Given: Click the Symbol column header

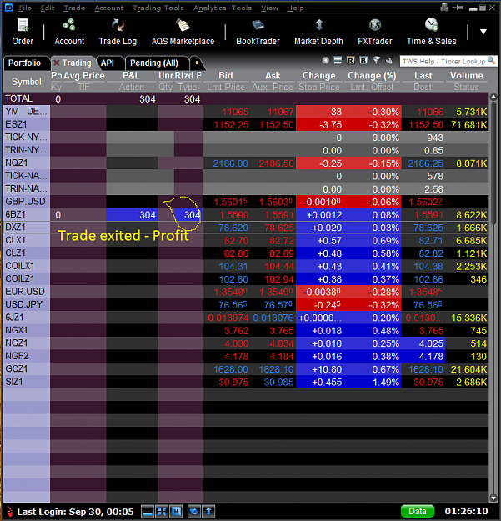Looking at the screenshot, I should click(x=27, y=82).
